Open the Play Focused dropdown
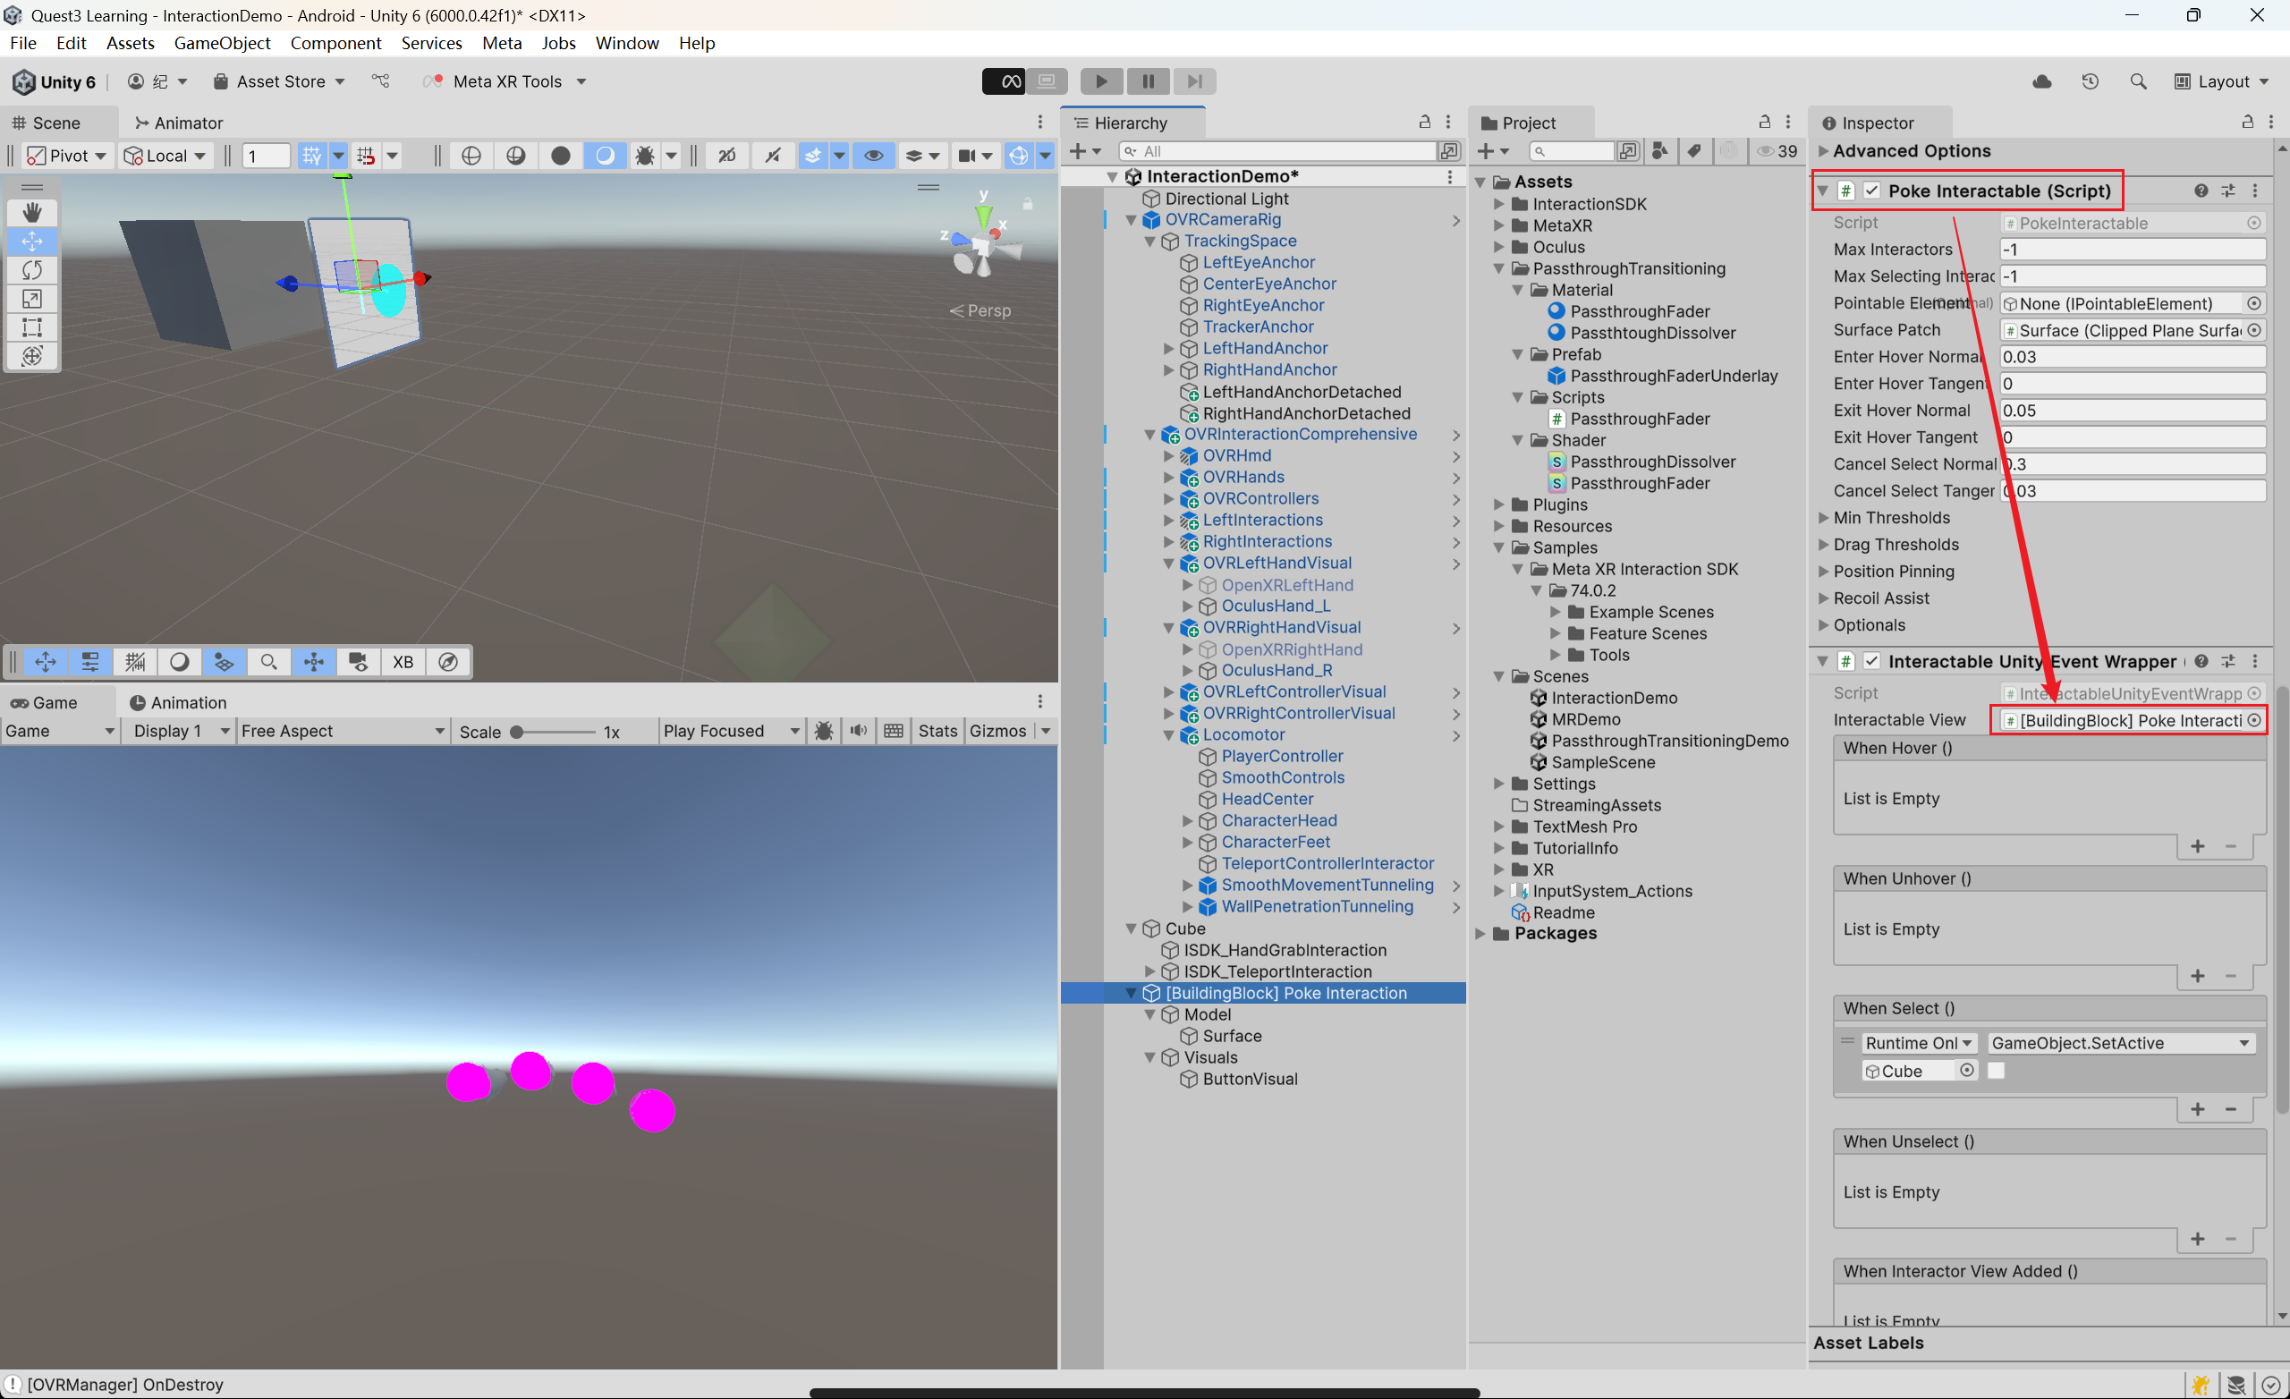This screenshot has height=1399, width=2290. (x=731, y=731)
